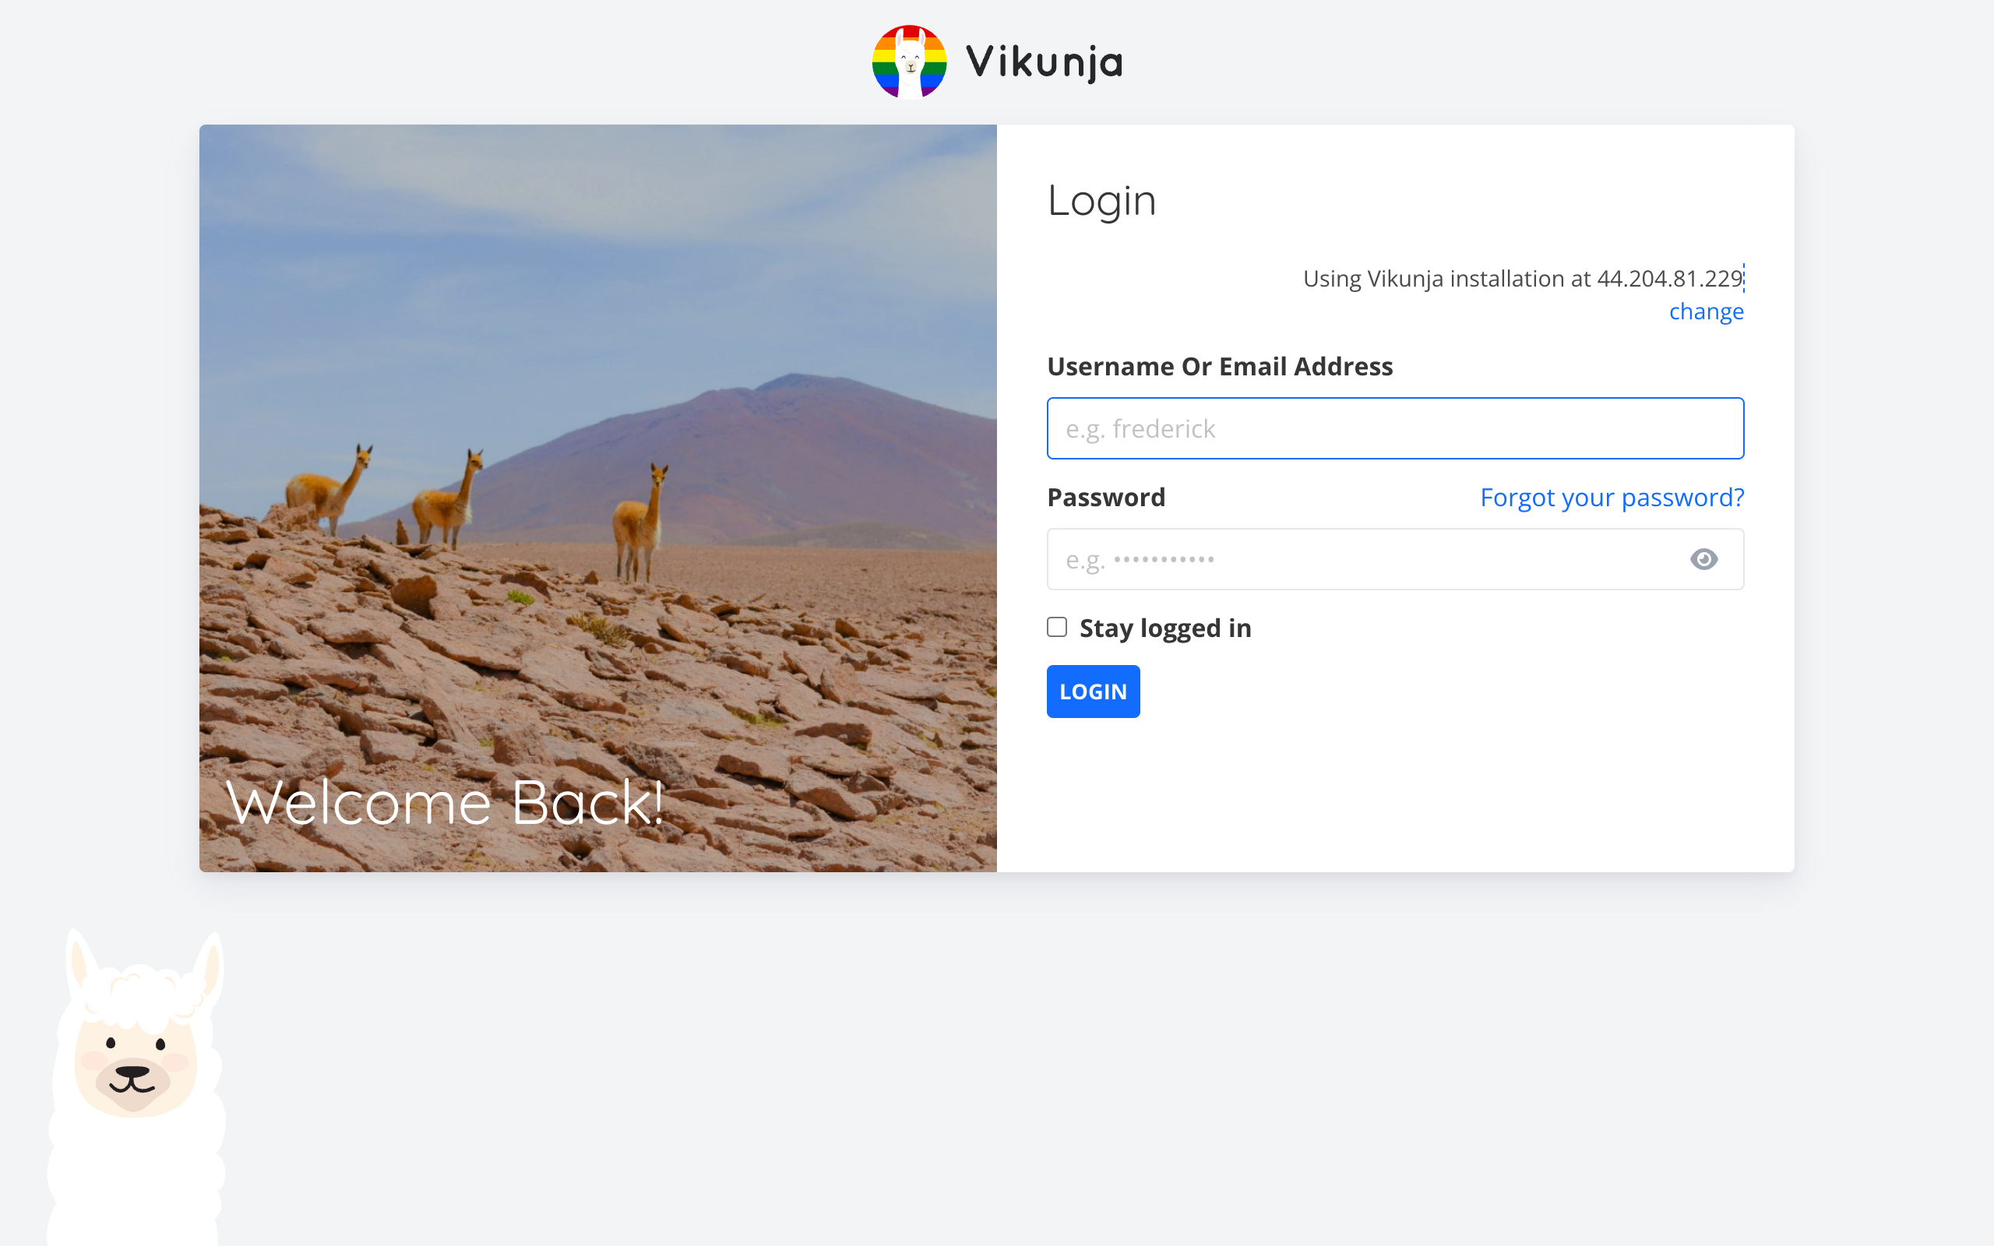The height and width of the screenshot is (1246, 1994).
Task: Tick the Stay logged in checkbox
Action: click(x=1056, y=627)
